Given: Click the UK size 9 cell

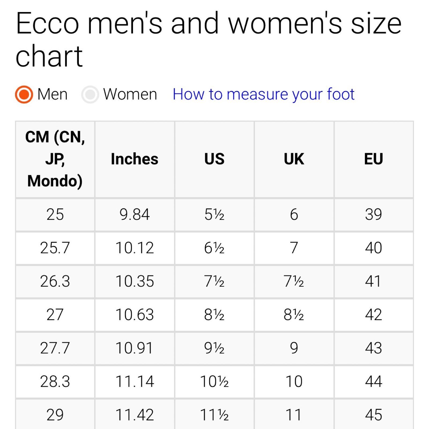Looking at the screenshot, I should 294,348.
